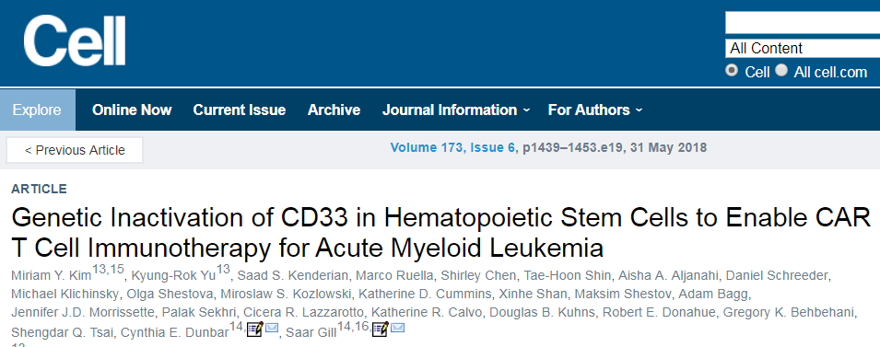Click email envelope icon for Cynthia E. Dunbar
Screen dimensions: 880x347
(272, 328)
